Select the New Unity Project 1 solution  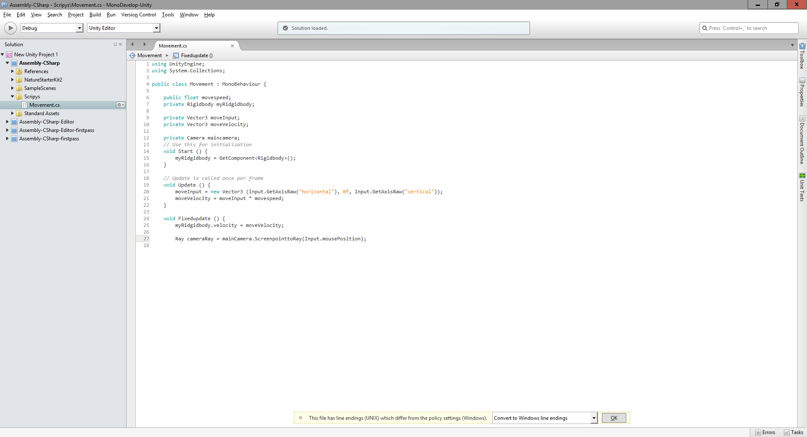[36, 55]
